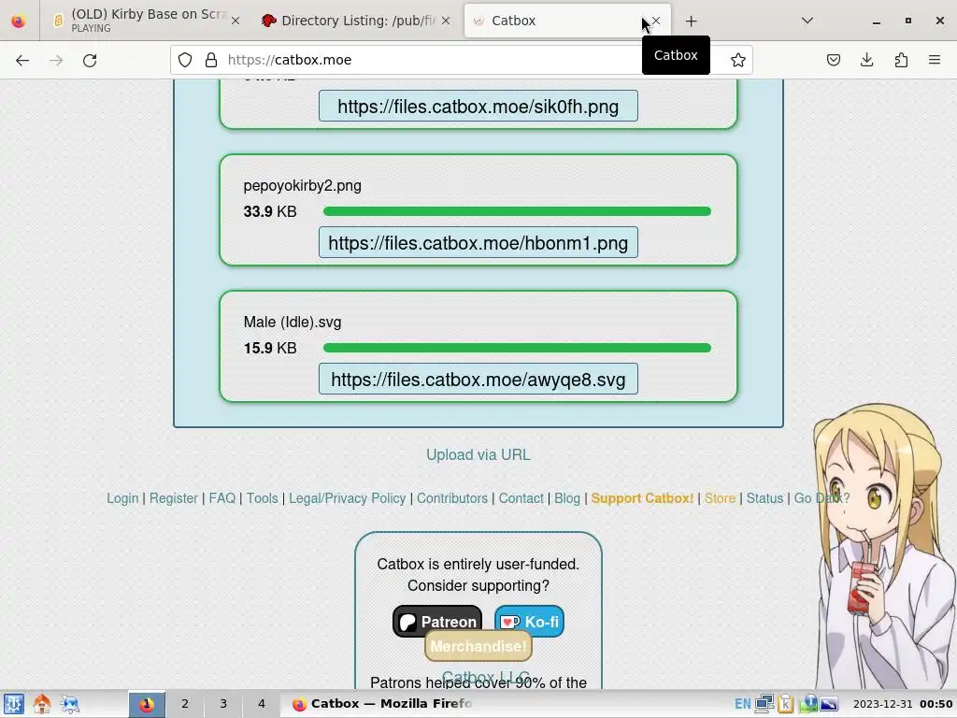Click the clipboard tray icon
957x718 pixels.
click(x=785, y=704)
